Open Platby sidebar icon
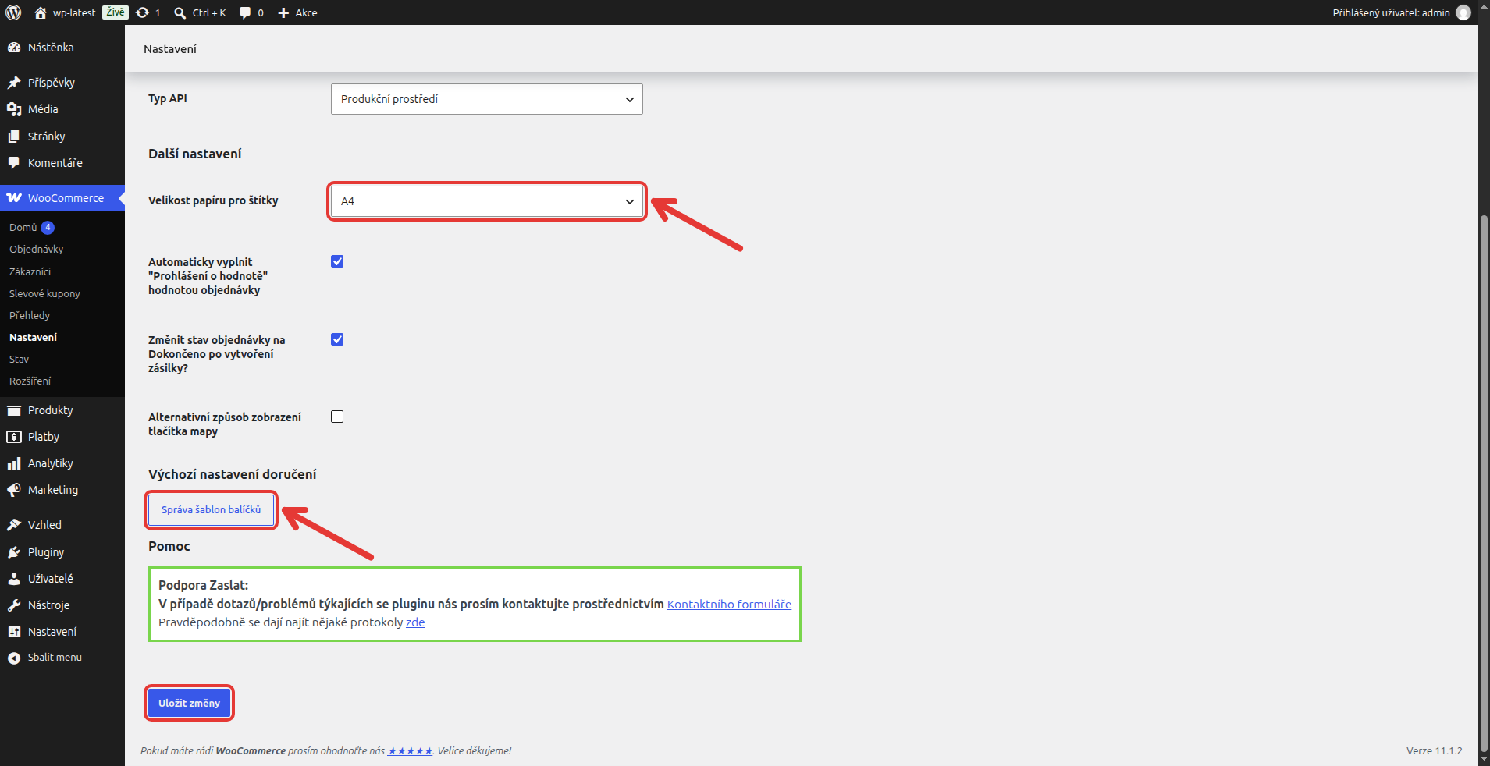Screen dimensions: 1490x766 pyautogui.click(x=14, y=437)
